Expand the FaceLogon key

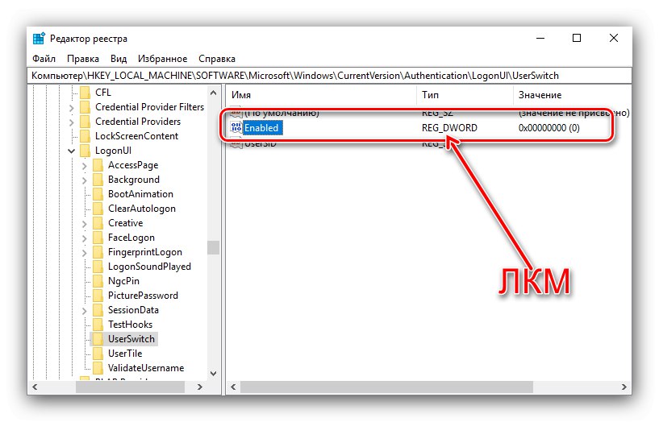click(85, 238)
